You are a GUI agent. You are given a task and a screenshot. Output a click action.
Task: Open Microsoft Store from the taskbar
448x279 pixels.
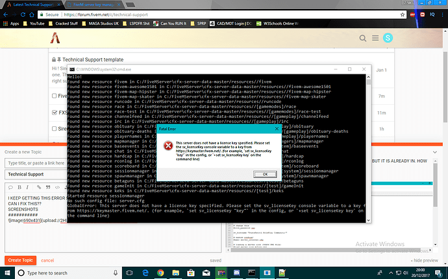click(x=191, y=273)
